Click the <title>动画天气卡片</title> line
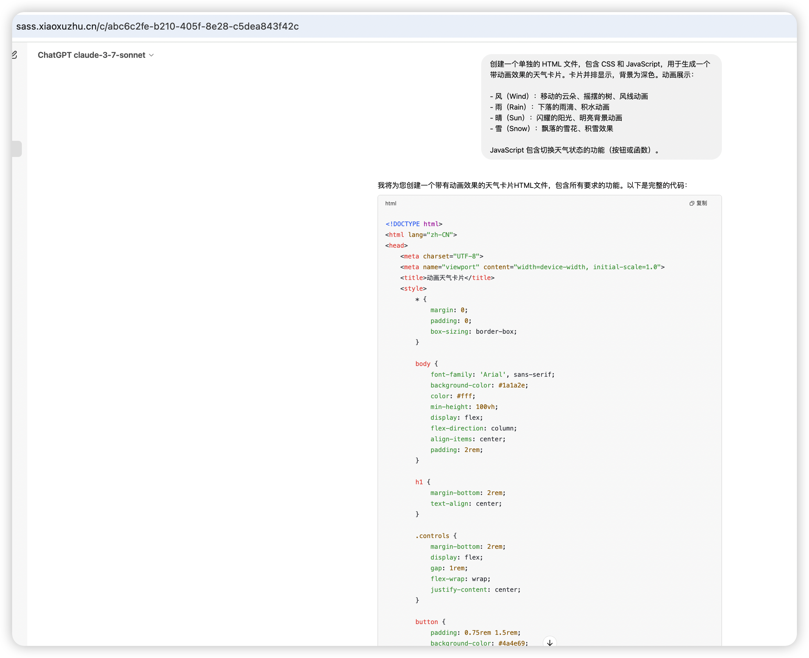 coord(447,278)
